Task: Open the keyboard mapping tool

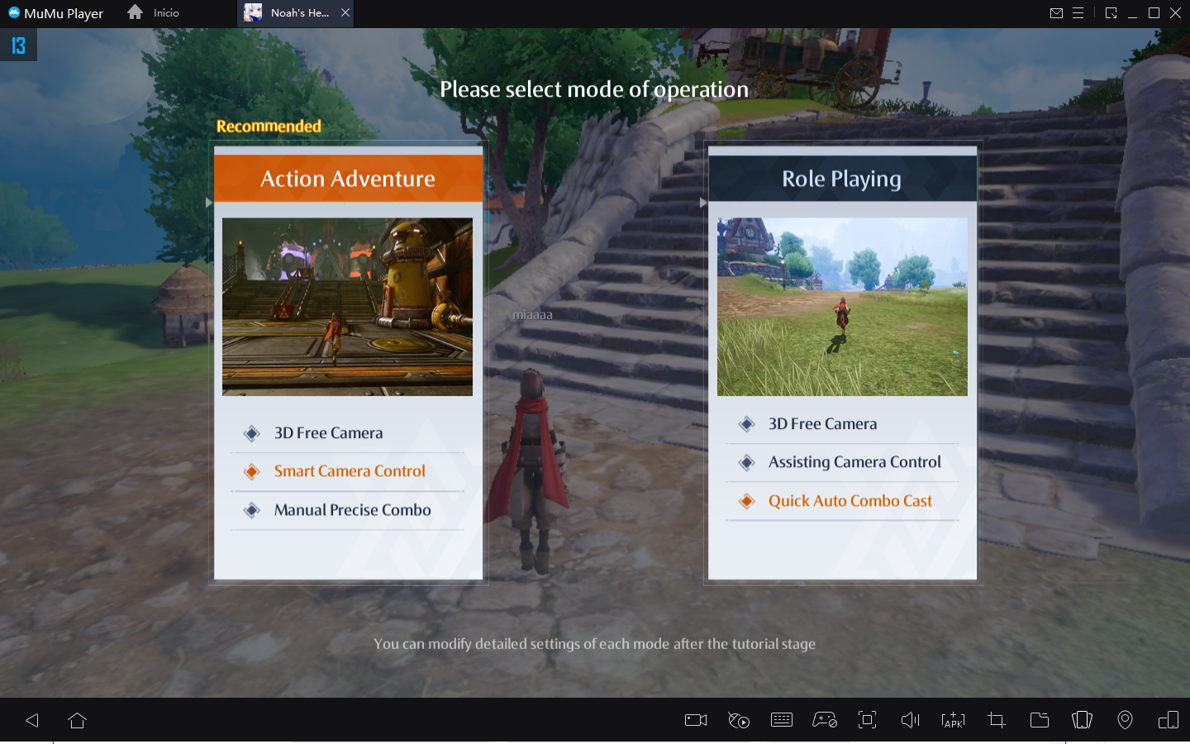Action: click(x=781, y=720)
